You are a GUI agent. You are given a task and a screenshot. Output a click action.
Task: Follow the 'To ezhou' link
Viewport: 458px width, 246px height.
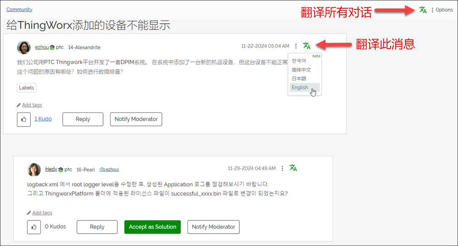tap(109, 169)
